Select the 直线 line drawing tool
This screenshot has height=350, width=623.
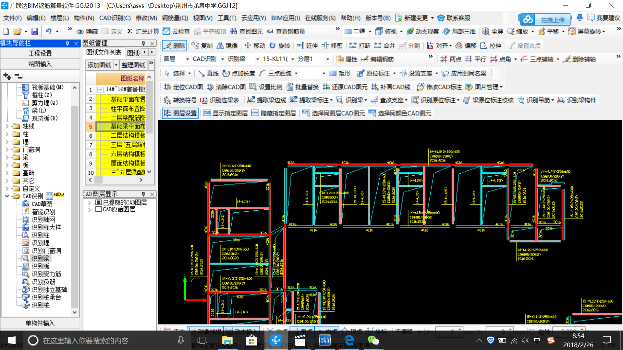click(208, 73)
